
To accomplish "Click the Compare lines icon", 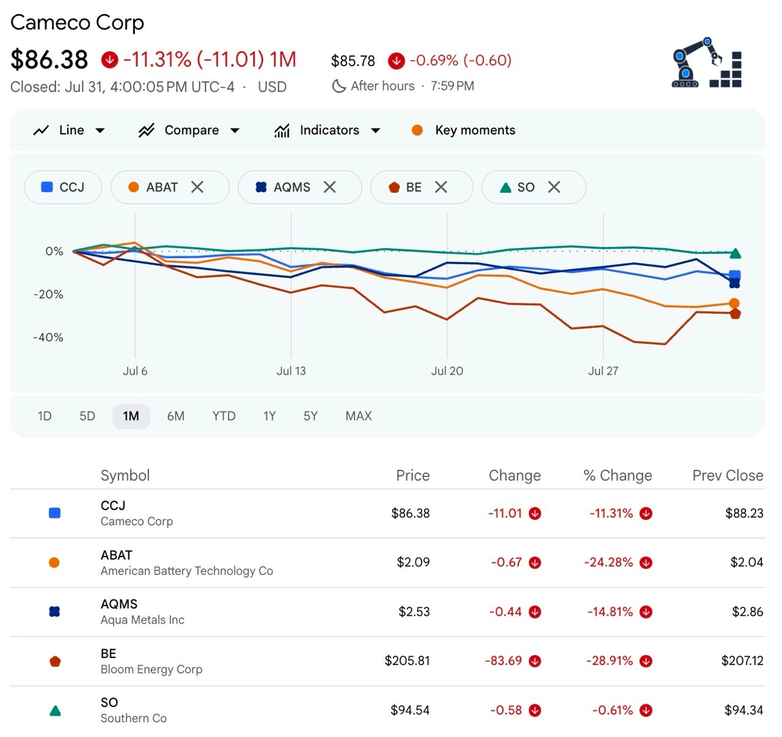I will click(x=146, y=130).
